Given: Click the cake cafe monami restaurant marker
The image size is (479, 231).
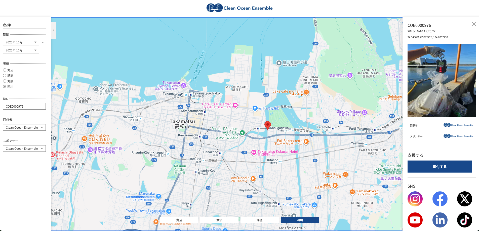Looking at the screenshot, I should click(306, 92).
